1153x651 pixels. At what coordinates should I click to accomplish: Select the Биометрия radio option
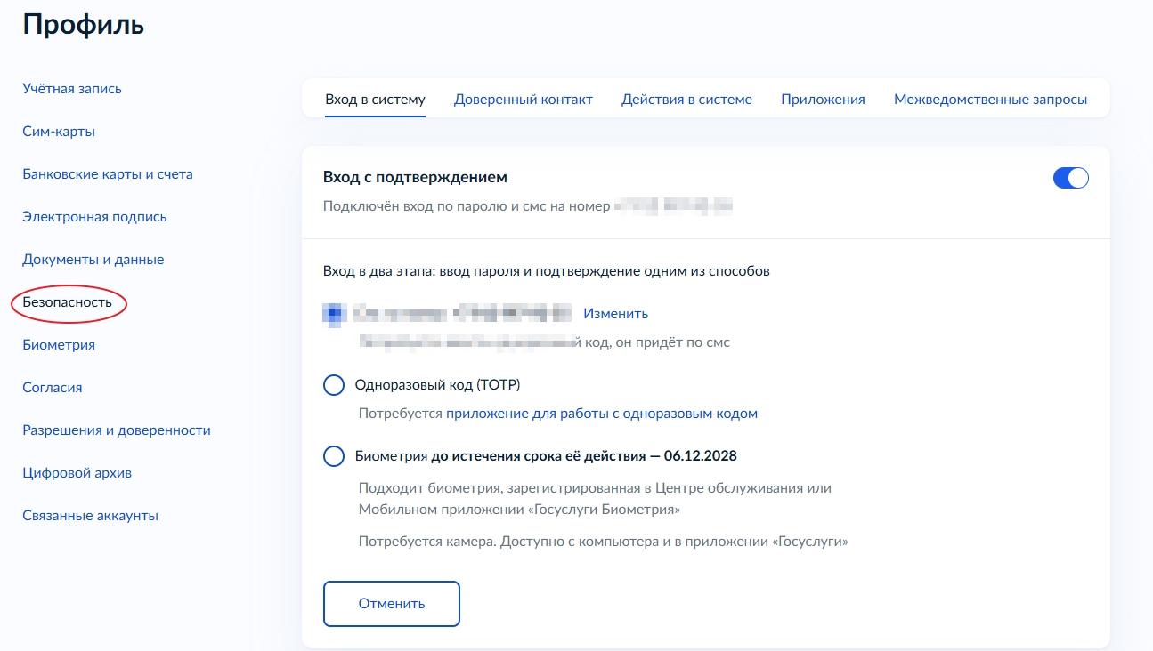(334, 456)
